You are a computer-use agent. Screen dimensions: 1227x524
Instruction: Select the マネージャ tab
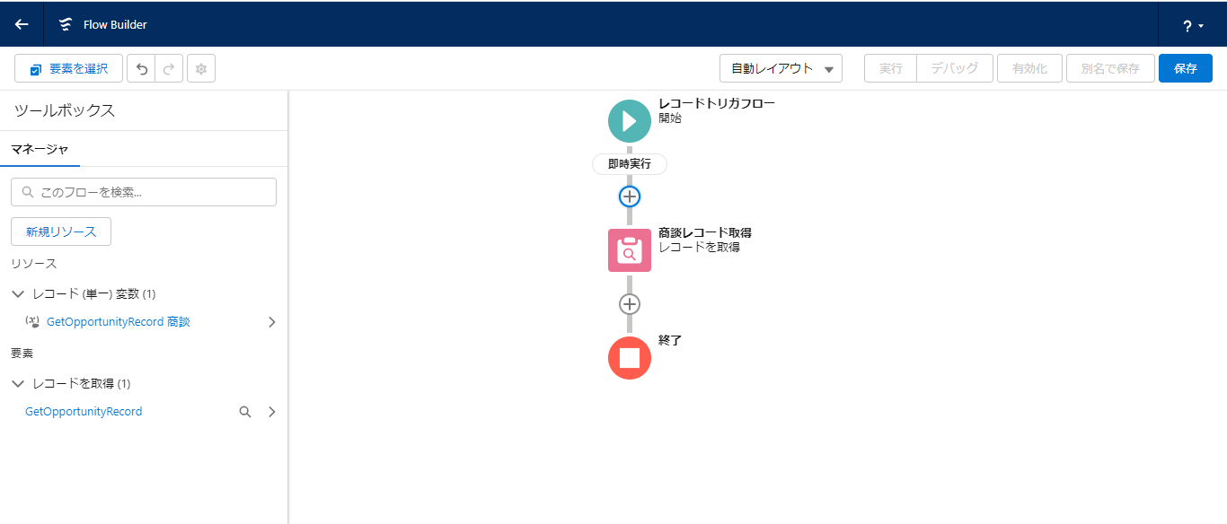point(40,149)
